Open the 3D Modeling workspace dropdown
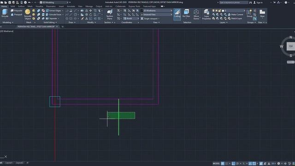 click(54, 2)
